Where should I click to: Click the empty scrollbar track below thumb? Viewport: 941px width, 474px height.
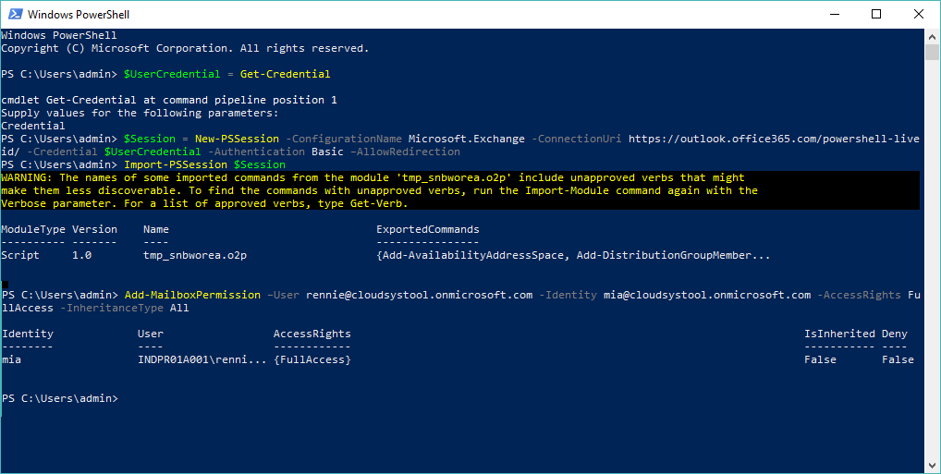pos(932,258)
